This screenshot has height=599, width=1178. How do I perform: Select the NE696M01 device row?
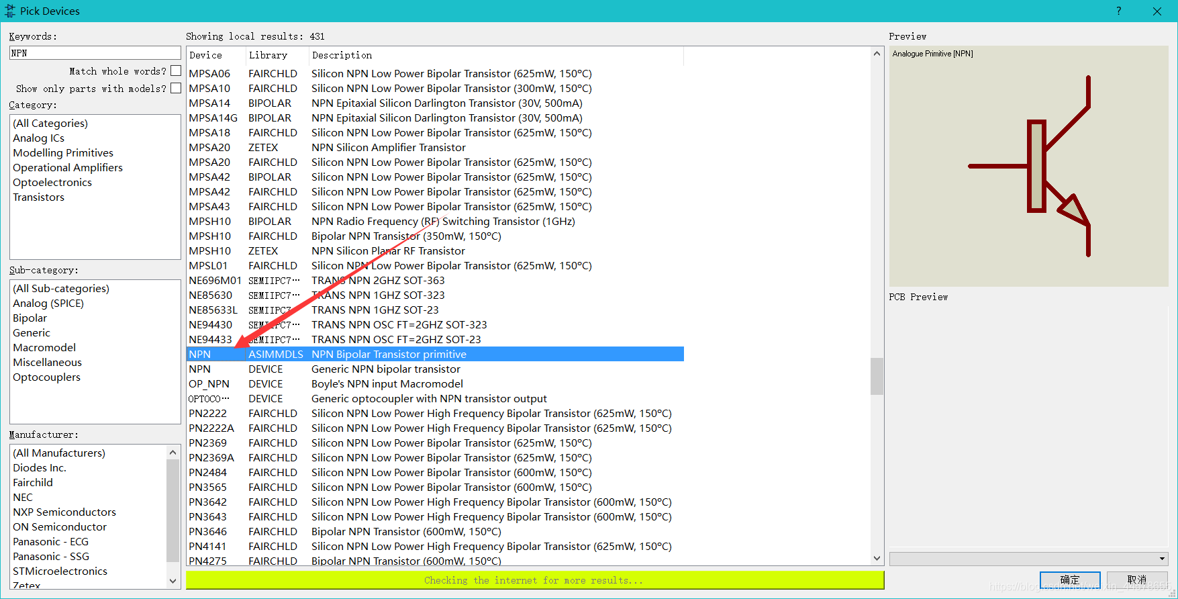[435, 280]
